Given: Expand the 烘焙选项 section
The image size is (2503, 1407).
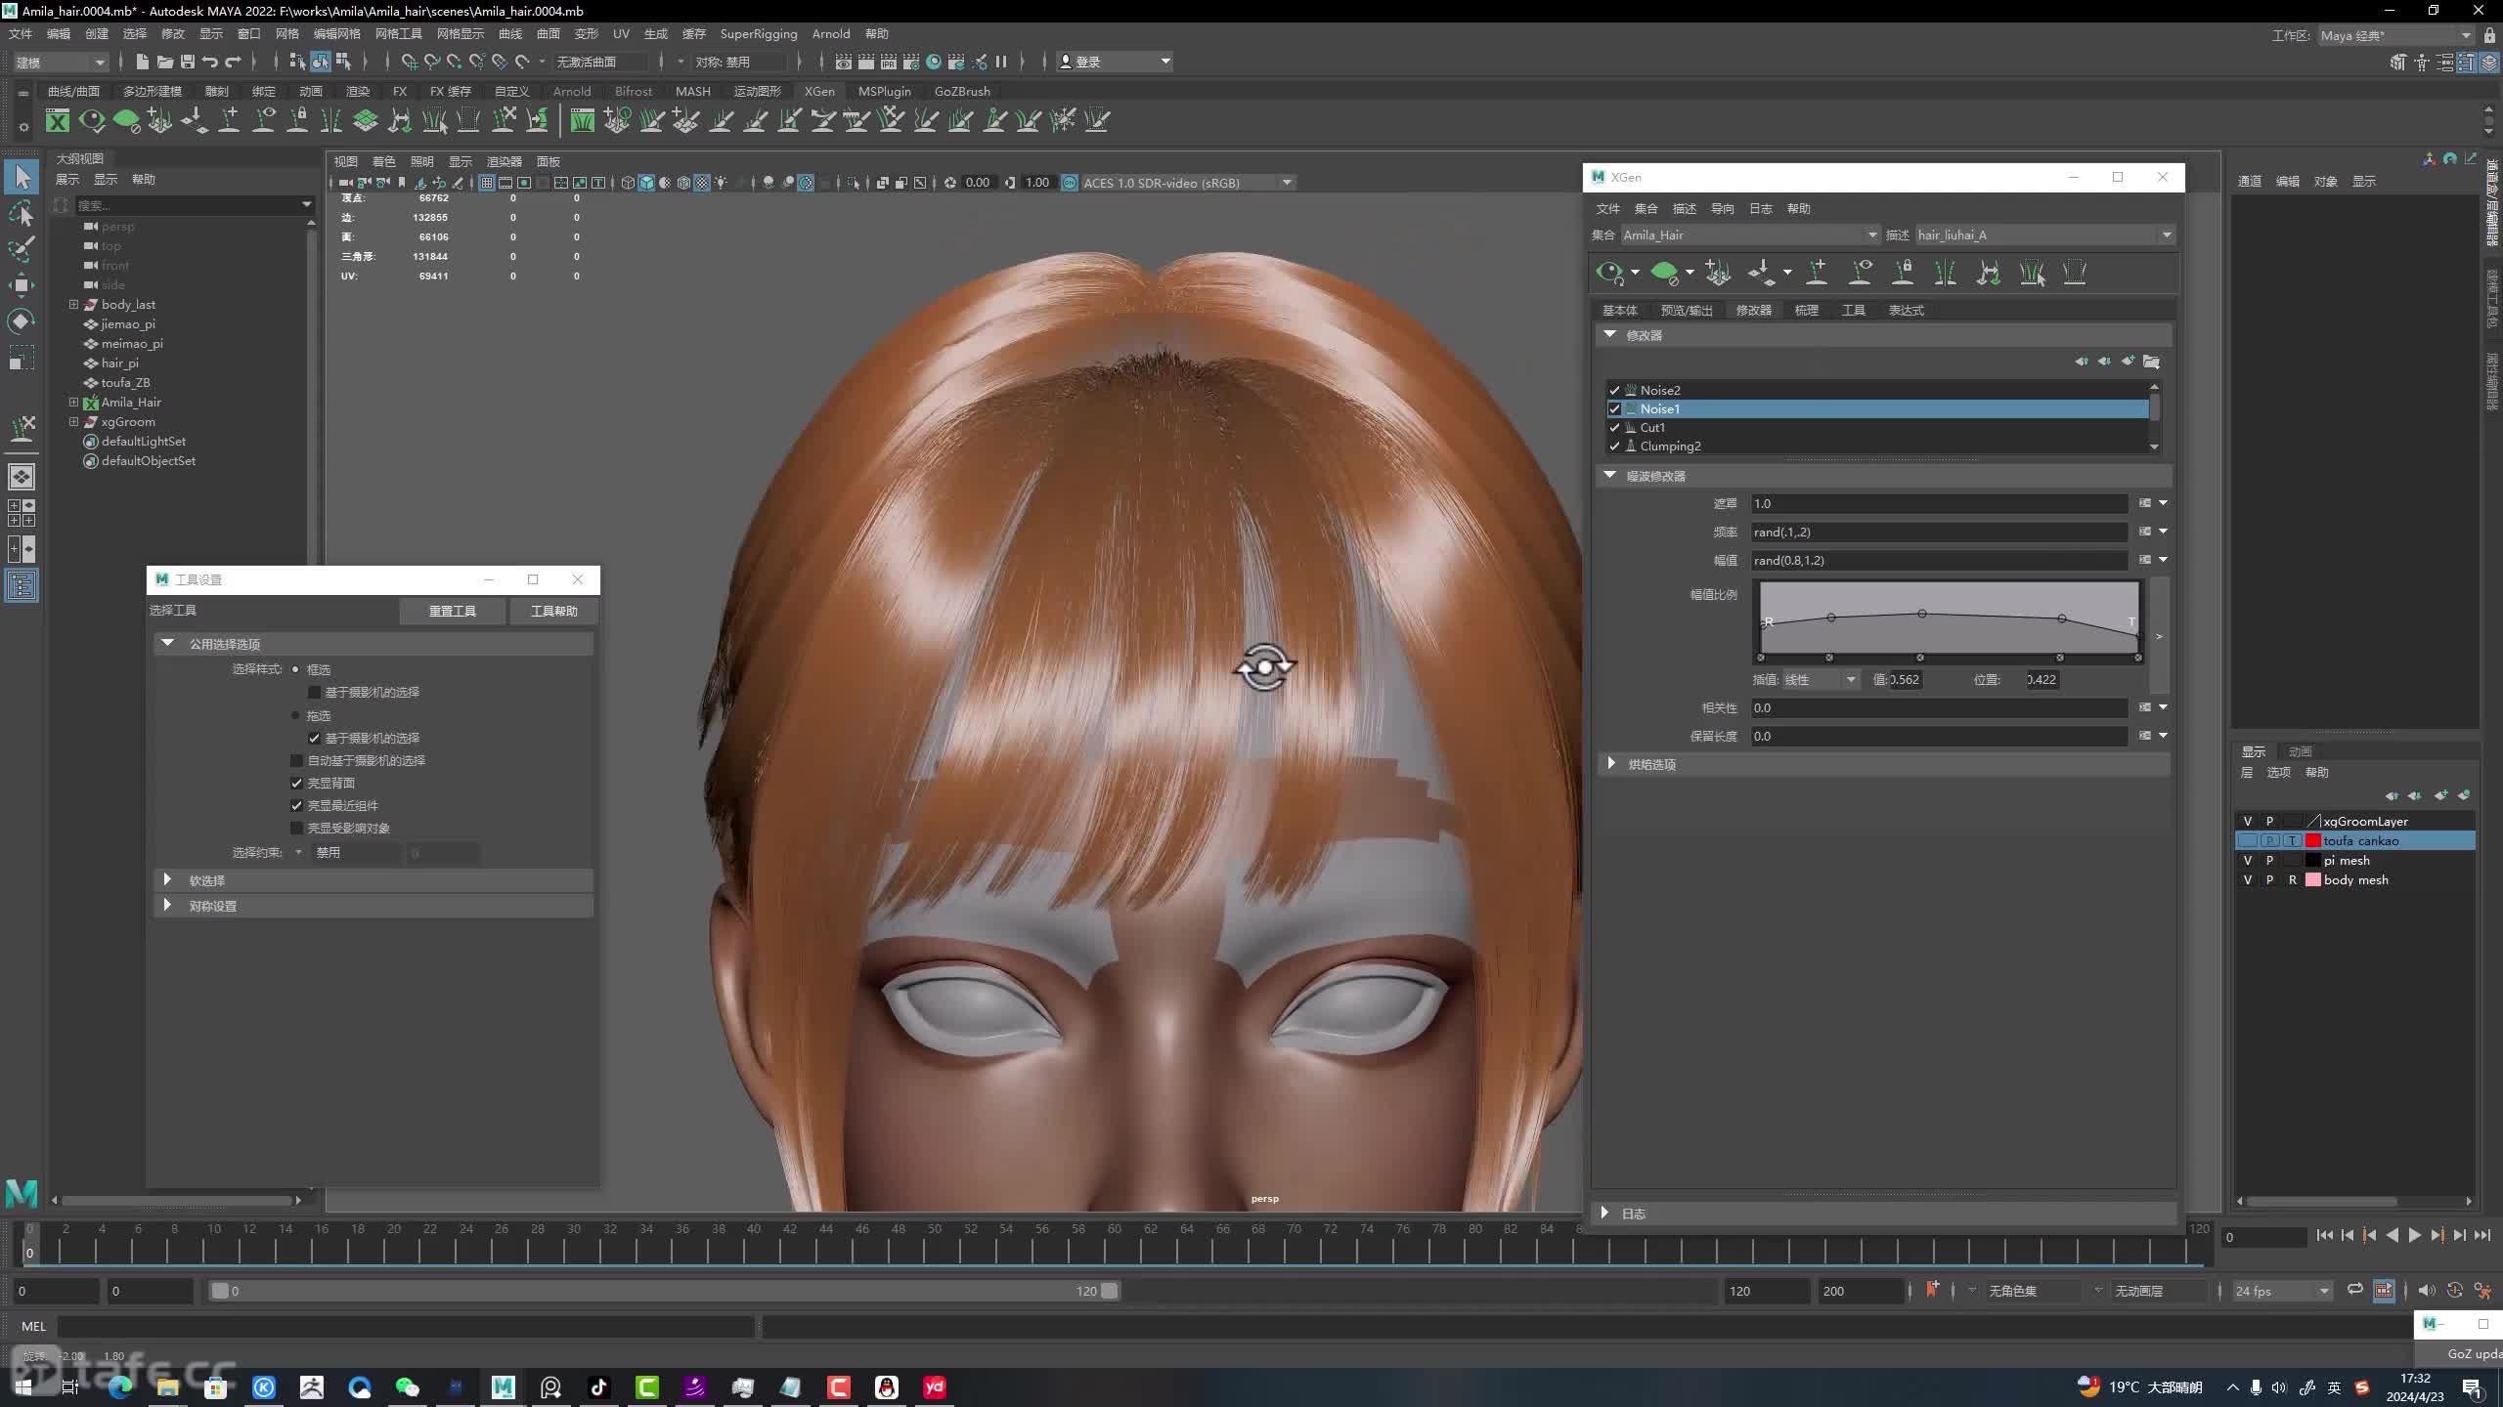Looking at the screenshot, I should pyautogui.click(x=1611, y=763).
